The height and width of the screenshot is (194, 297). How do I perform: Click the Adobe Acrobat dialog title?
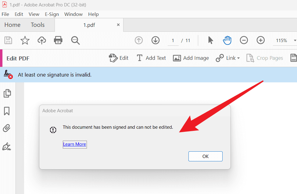click(58, 111)
